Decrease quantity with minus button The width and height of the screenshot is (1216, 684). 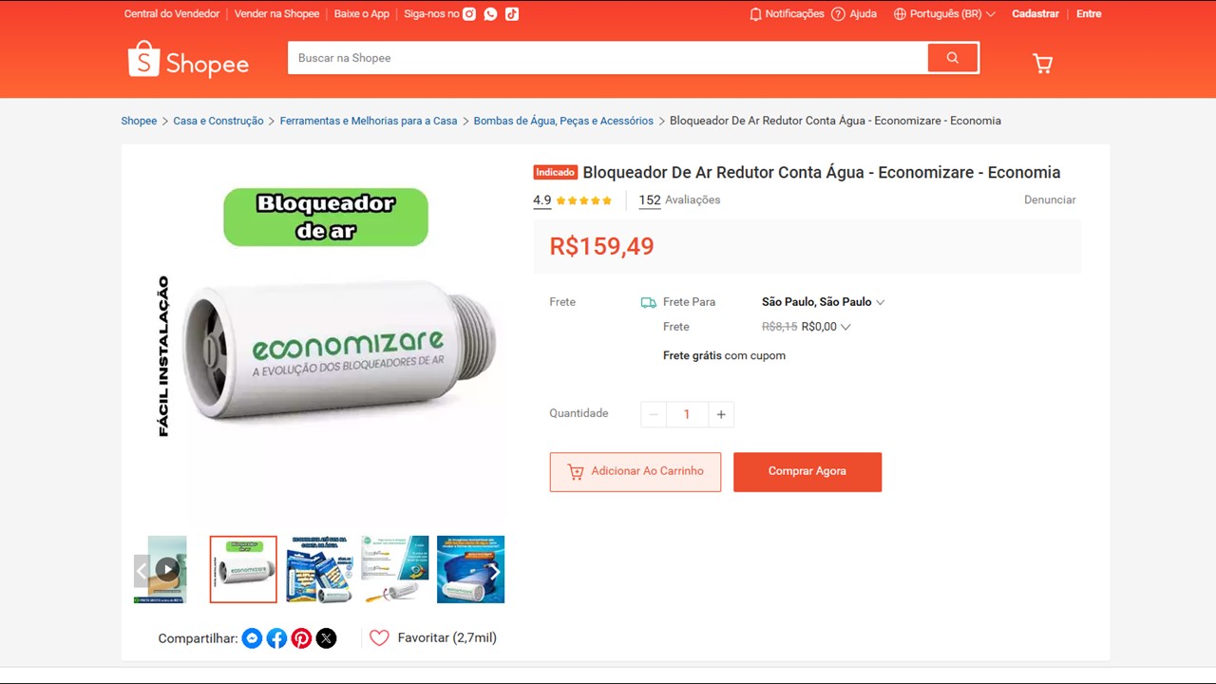click(654, 414)
